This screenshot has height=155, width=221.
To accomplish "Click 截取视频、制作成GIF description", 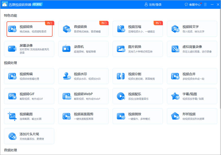I will (31, 99).
